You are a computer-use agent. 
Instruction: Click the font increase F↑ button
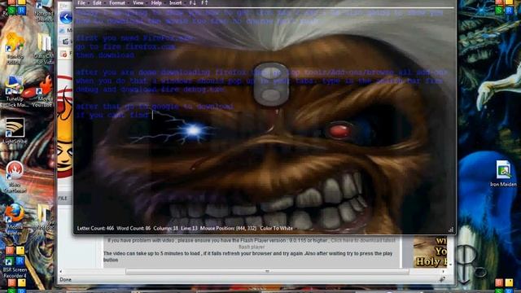204,3
